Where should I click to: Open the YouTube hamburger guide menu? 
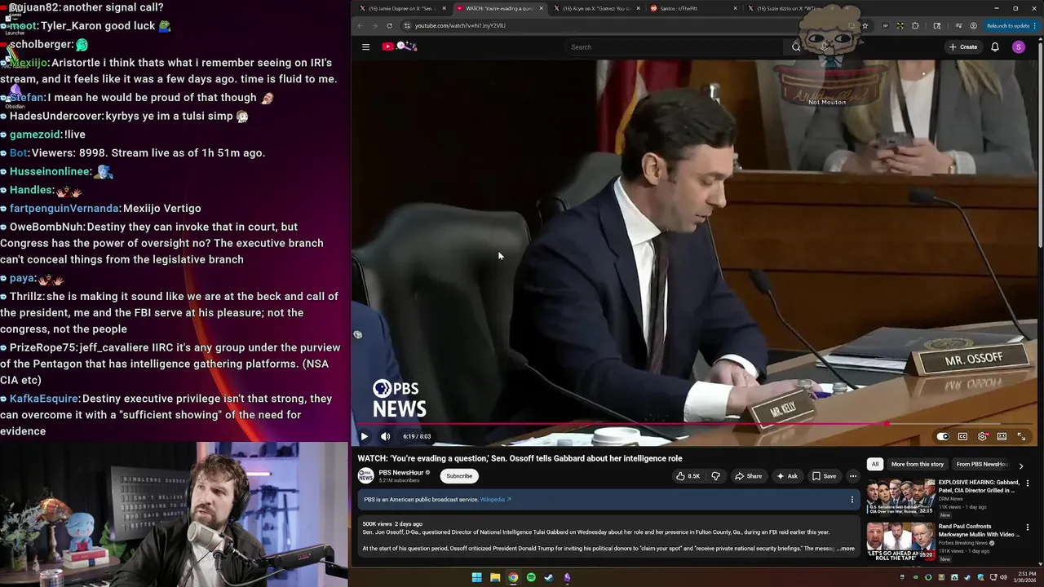(365, 46)
